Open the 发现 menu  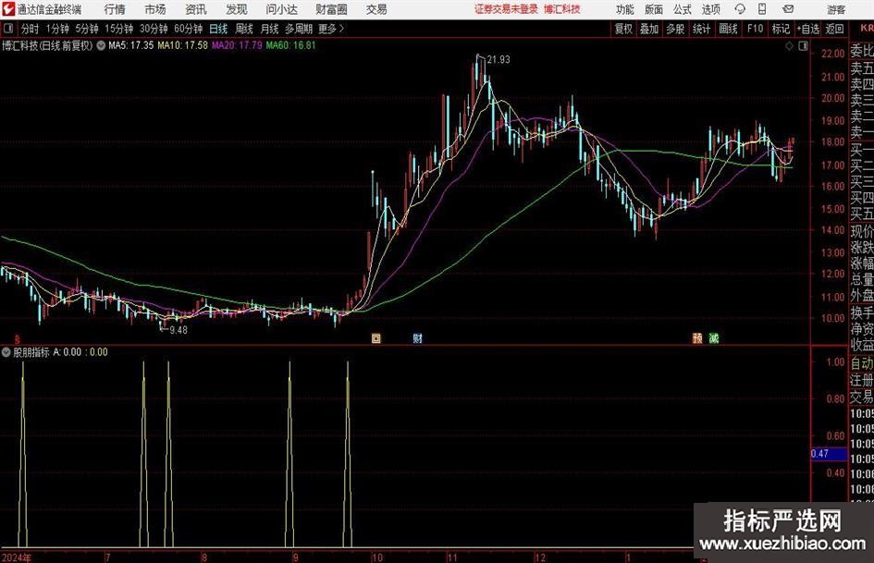(x=237, y=9)
